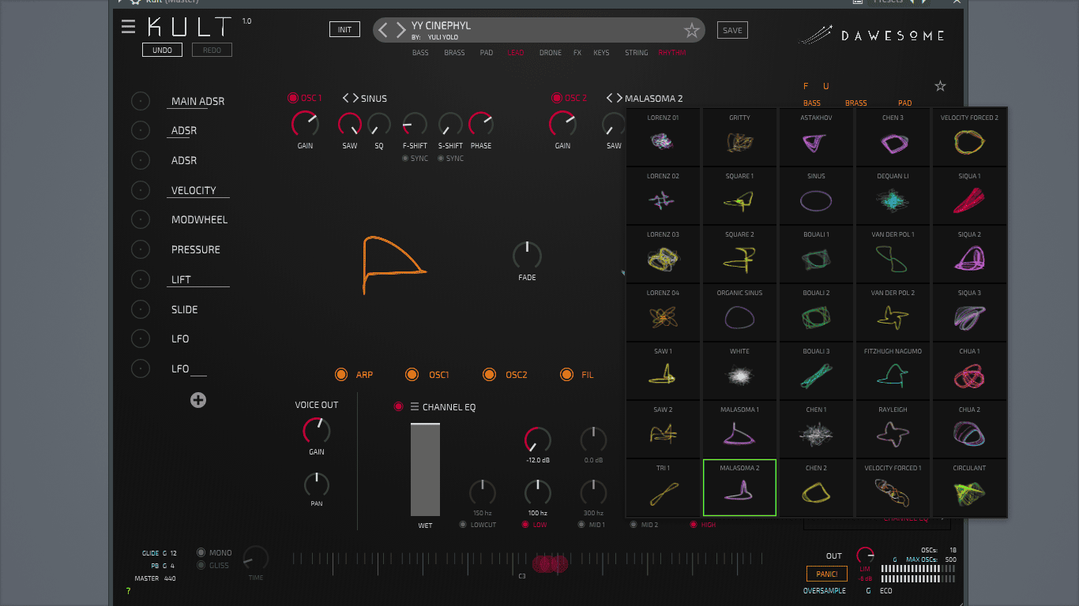Viewport: 1079px width, 606px height.
Task: Select the Saw 1 waveform
Action: (x=664, y=370)
